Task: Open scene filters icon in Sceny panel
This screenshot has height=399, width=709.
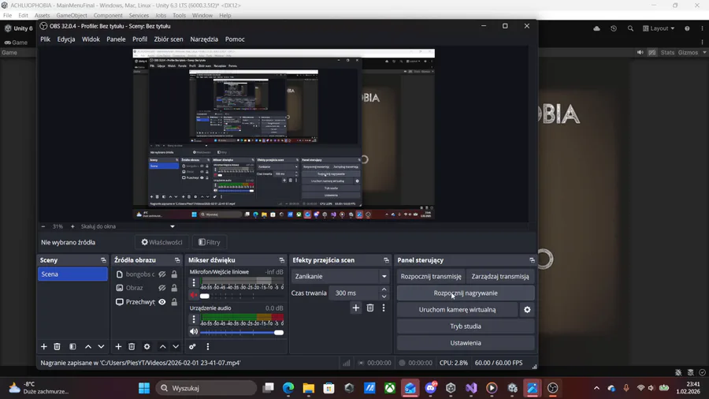Action: 72,346
